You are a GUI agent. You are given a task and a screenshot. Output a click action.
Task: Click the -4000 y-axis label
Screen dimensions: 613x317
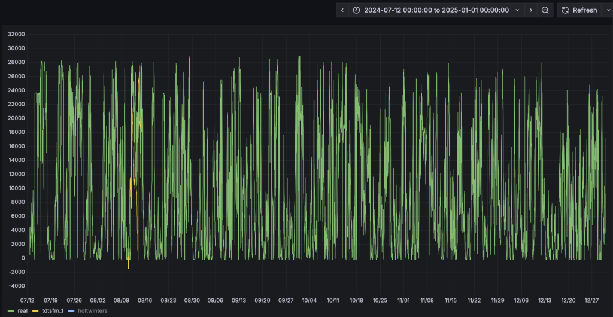coord(16,286)
